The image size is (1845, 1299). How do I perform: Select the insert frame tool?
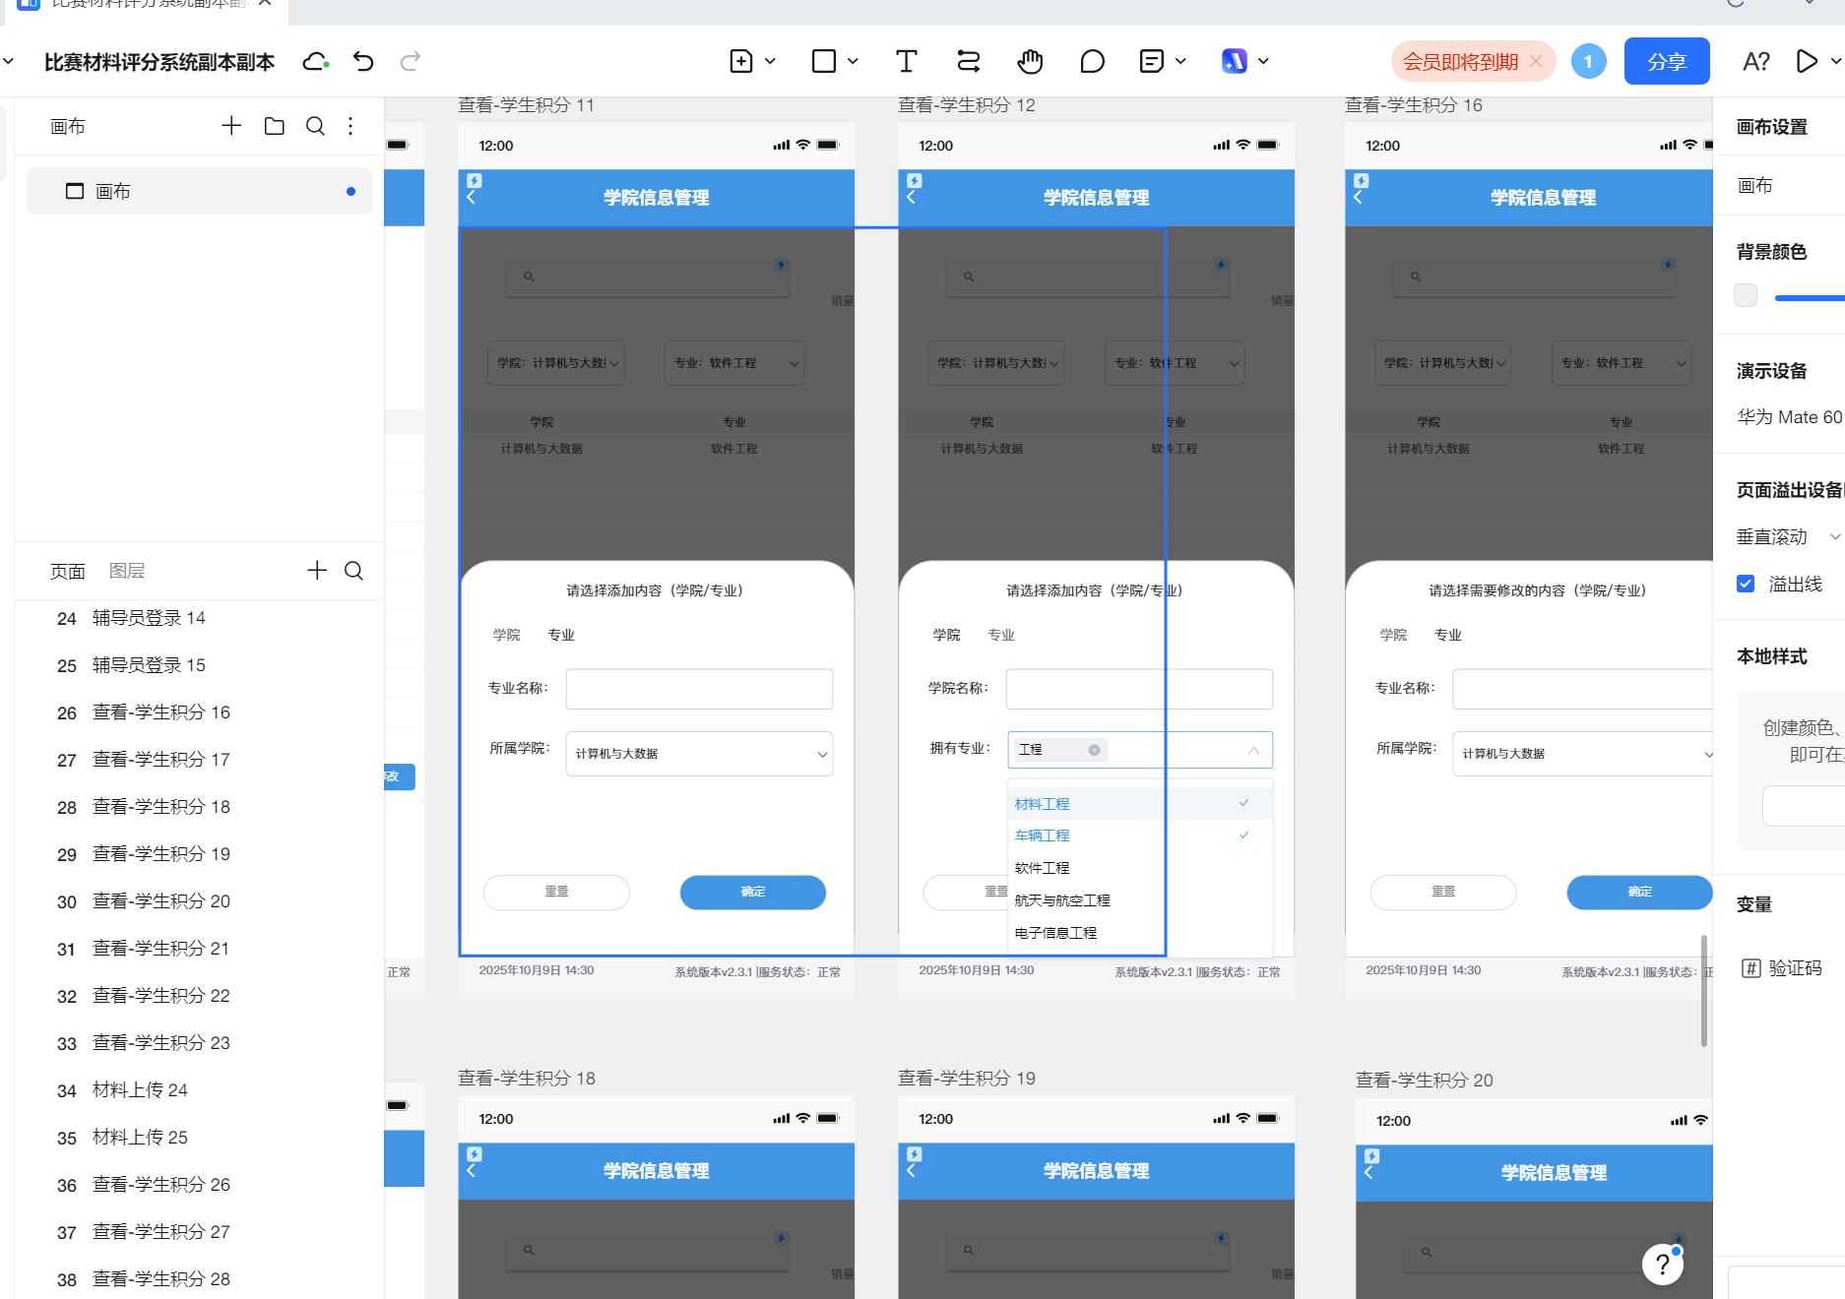(x=741, y=62)
